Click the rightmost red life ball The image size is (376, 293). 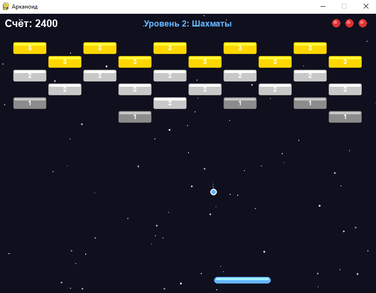point(363,23)
